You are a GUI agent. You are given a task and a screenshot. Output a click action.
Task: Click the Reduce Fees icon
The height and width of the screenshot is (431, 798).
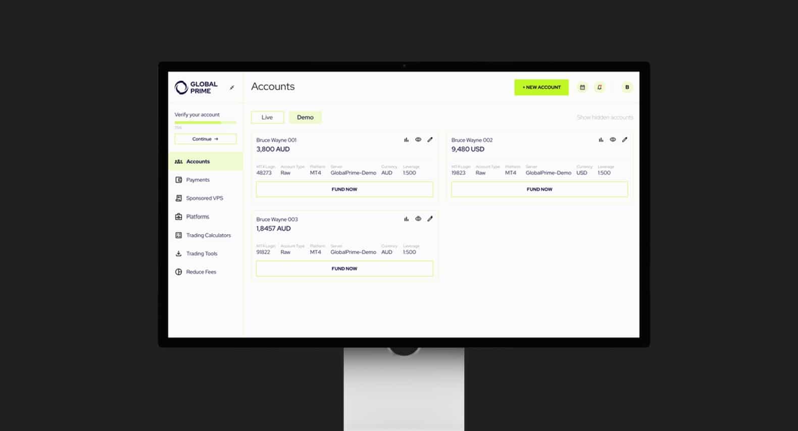pos(178,272)
